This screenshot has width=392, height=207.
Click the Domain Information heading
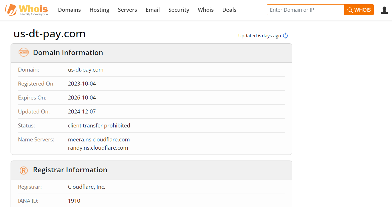point(68,52)
